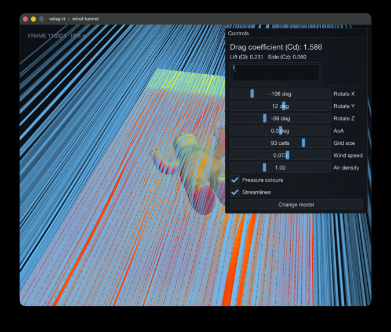The image size is (391, 332).
Task: Click the Change model button
Action: 296,205
